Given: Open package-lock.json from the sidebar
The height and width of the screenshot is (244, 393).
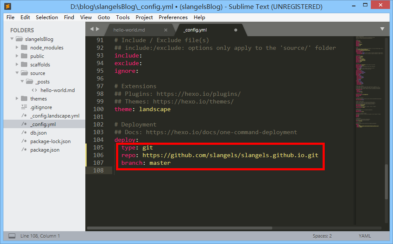Looking at the screenshot, I should [50, 141].
